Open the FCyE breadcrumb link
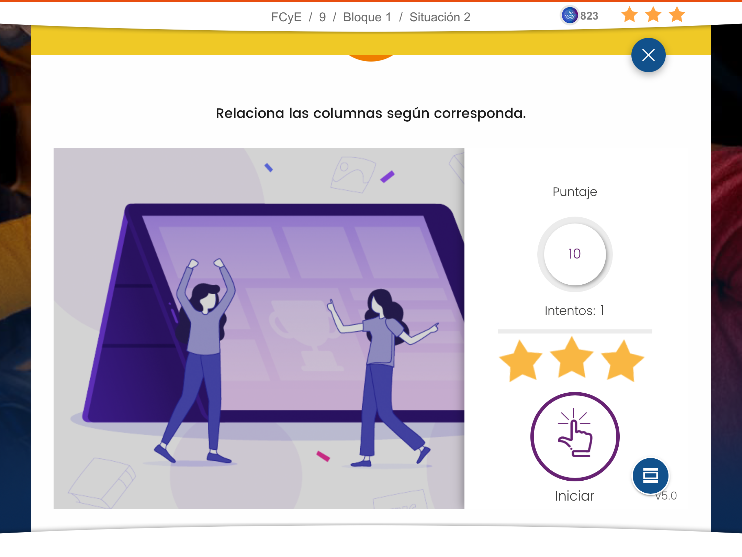The width and height of the screenshot is (742, 557). click(x=286, y=17)
